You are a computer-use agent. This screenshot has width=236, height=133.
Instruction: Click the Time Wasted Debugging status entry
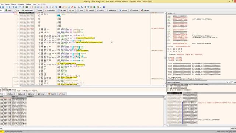coord(226,132)
